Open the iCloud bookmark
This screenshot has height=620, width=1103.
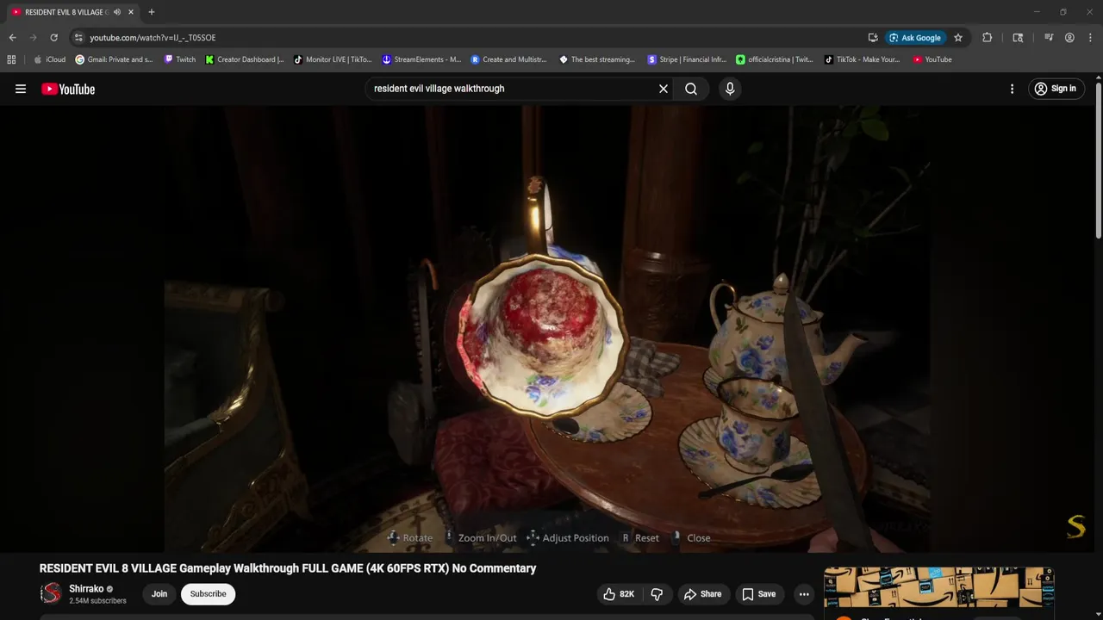click(x=49, y=59)
